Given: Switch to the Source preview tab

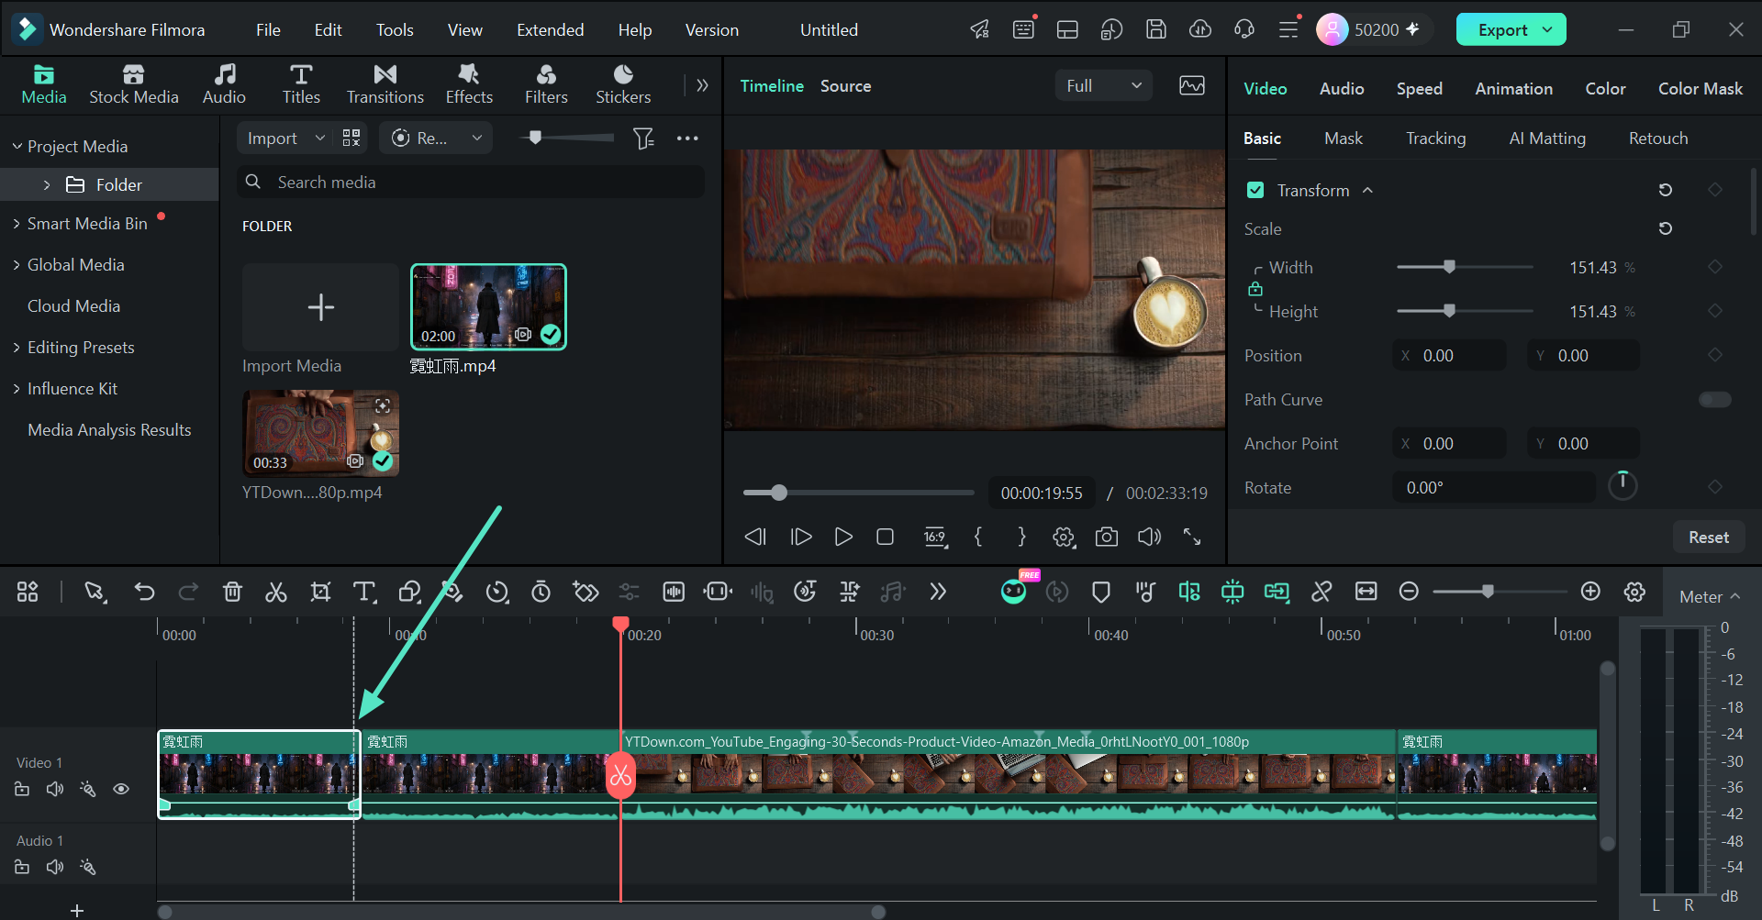Looking at the screenshot, I should pyautogui.click(x=845, y=86).
